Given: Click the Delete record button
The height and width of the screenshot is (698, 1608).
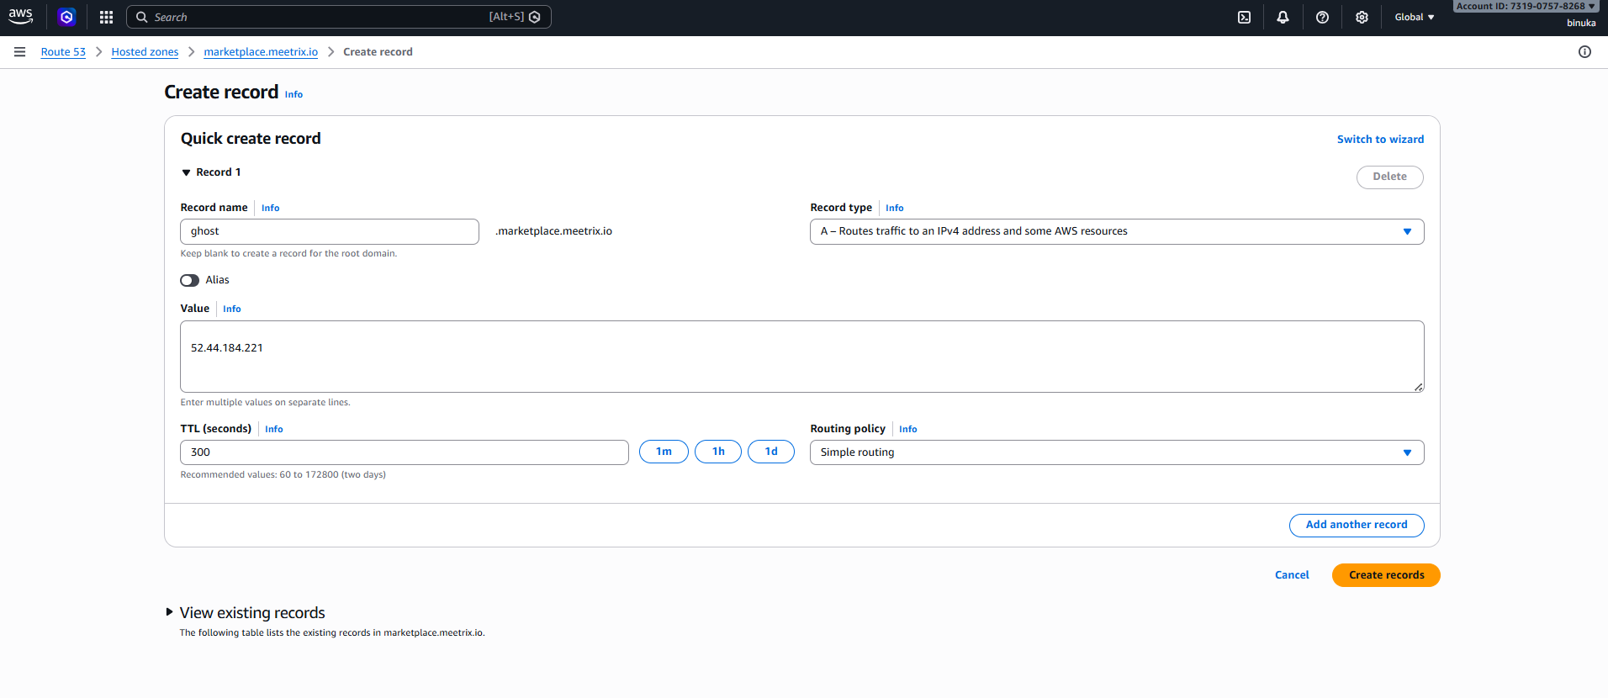Looking at the screenshot, I should pyautogui.click(x=1389, y=177).
